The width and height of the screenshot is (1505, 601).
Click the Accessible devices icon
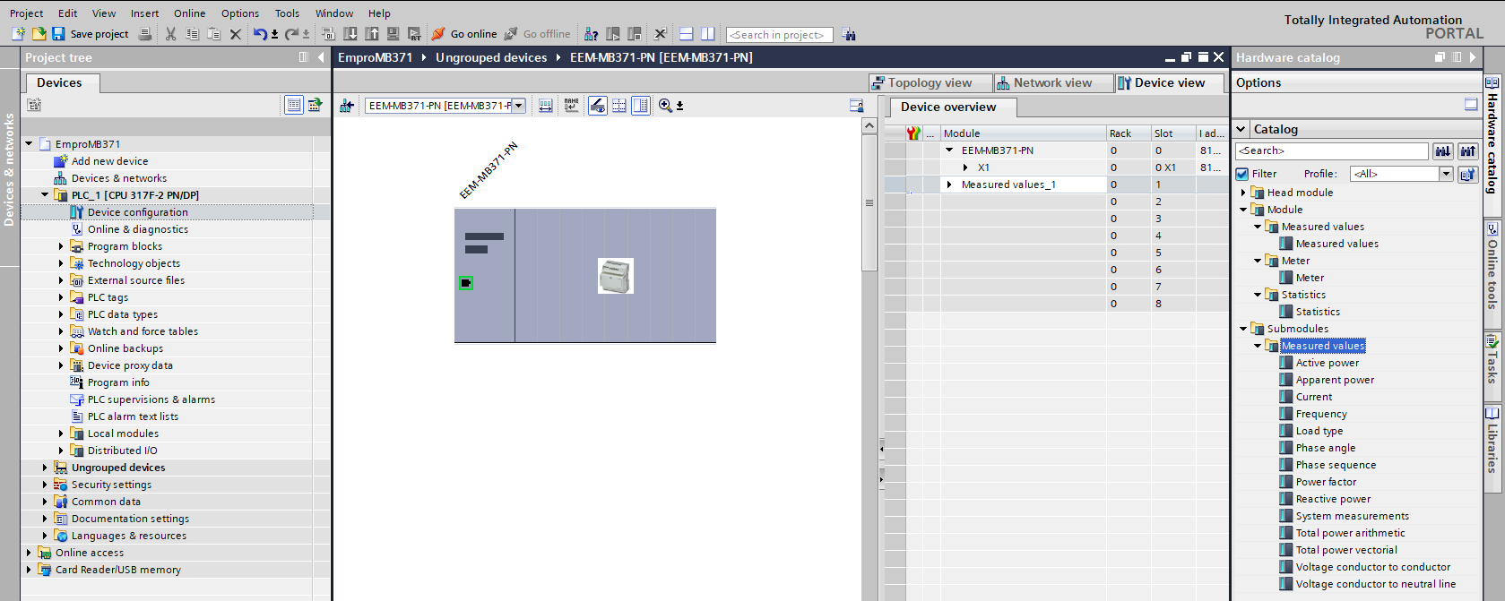pos(591,34)
